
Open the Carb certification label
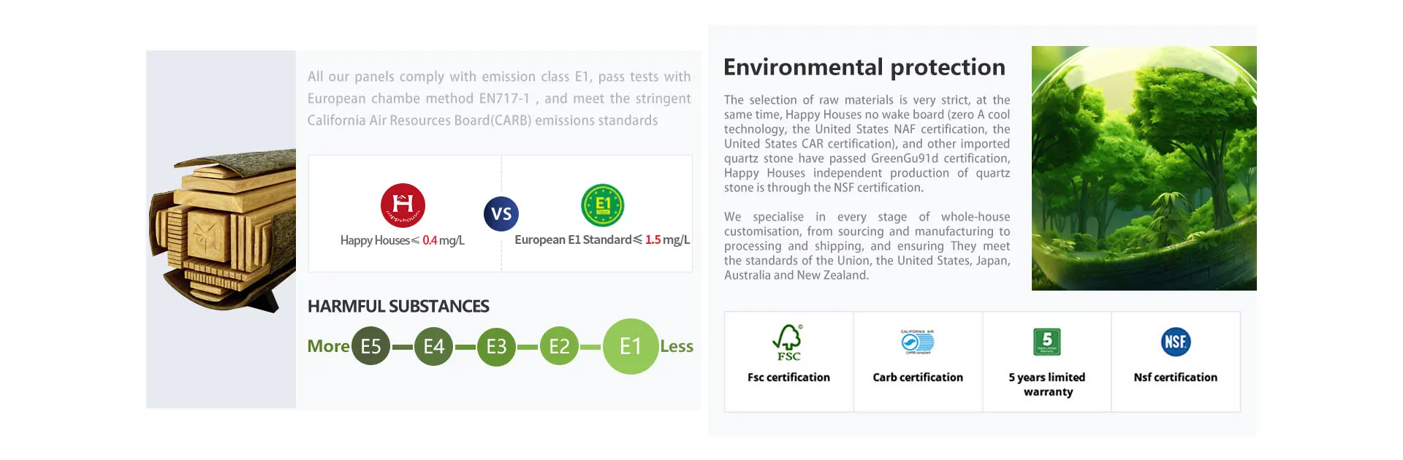point(918,377)
